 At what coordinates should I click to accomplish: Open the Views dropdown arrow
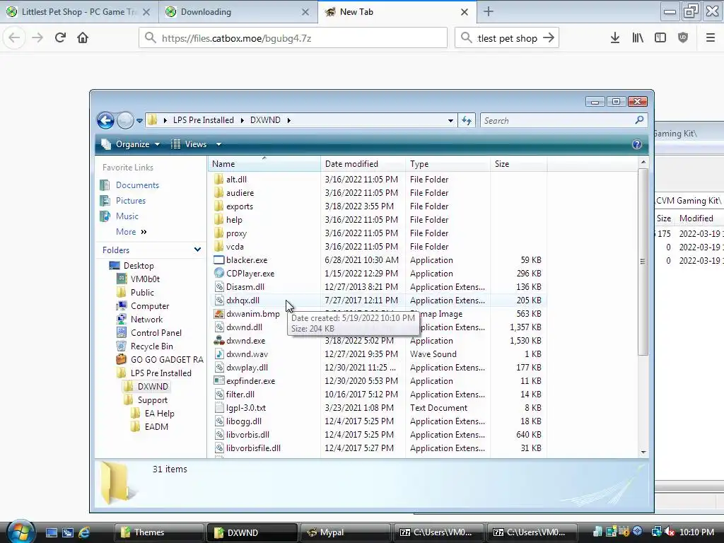tap(219, 144)
